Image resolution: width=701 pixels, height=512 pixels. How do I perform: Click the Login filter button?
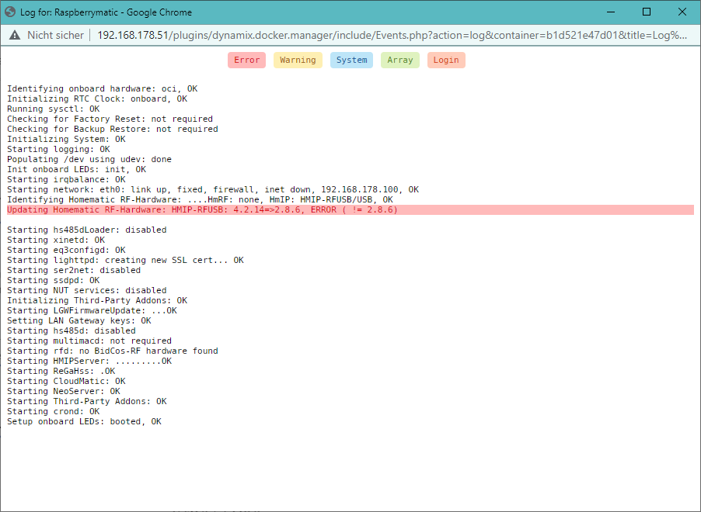(446, 61)
